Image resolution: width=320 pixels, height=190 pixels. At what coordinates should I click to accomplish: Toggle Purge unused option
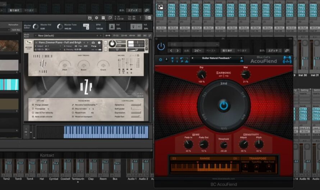pos(33,105)
